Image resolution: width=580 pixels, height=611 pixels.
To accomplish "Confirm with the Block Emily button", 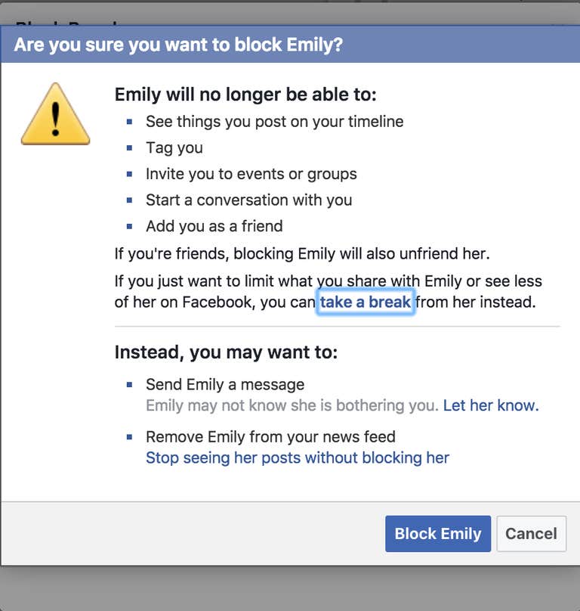I will tap(438, 534).
